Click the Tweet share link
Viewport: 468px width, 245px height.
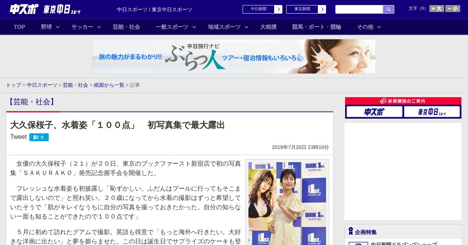(x=18, y=137)
